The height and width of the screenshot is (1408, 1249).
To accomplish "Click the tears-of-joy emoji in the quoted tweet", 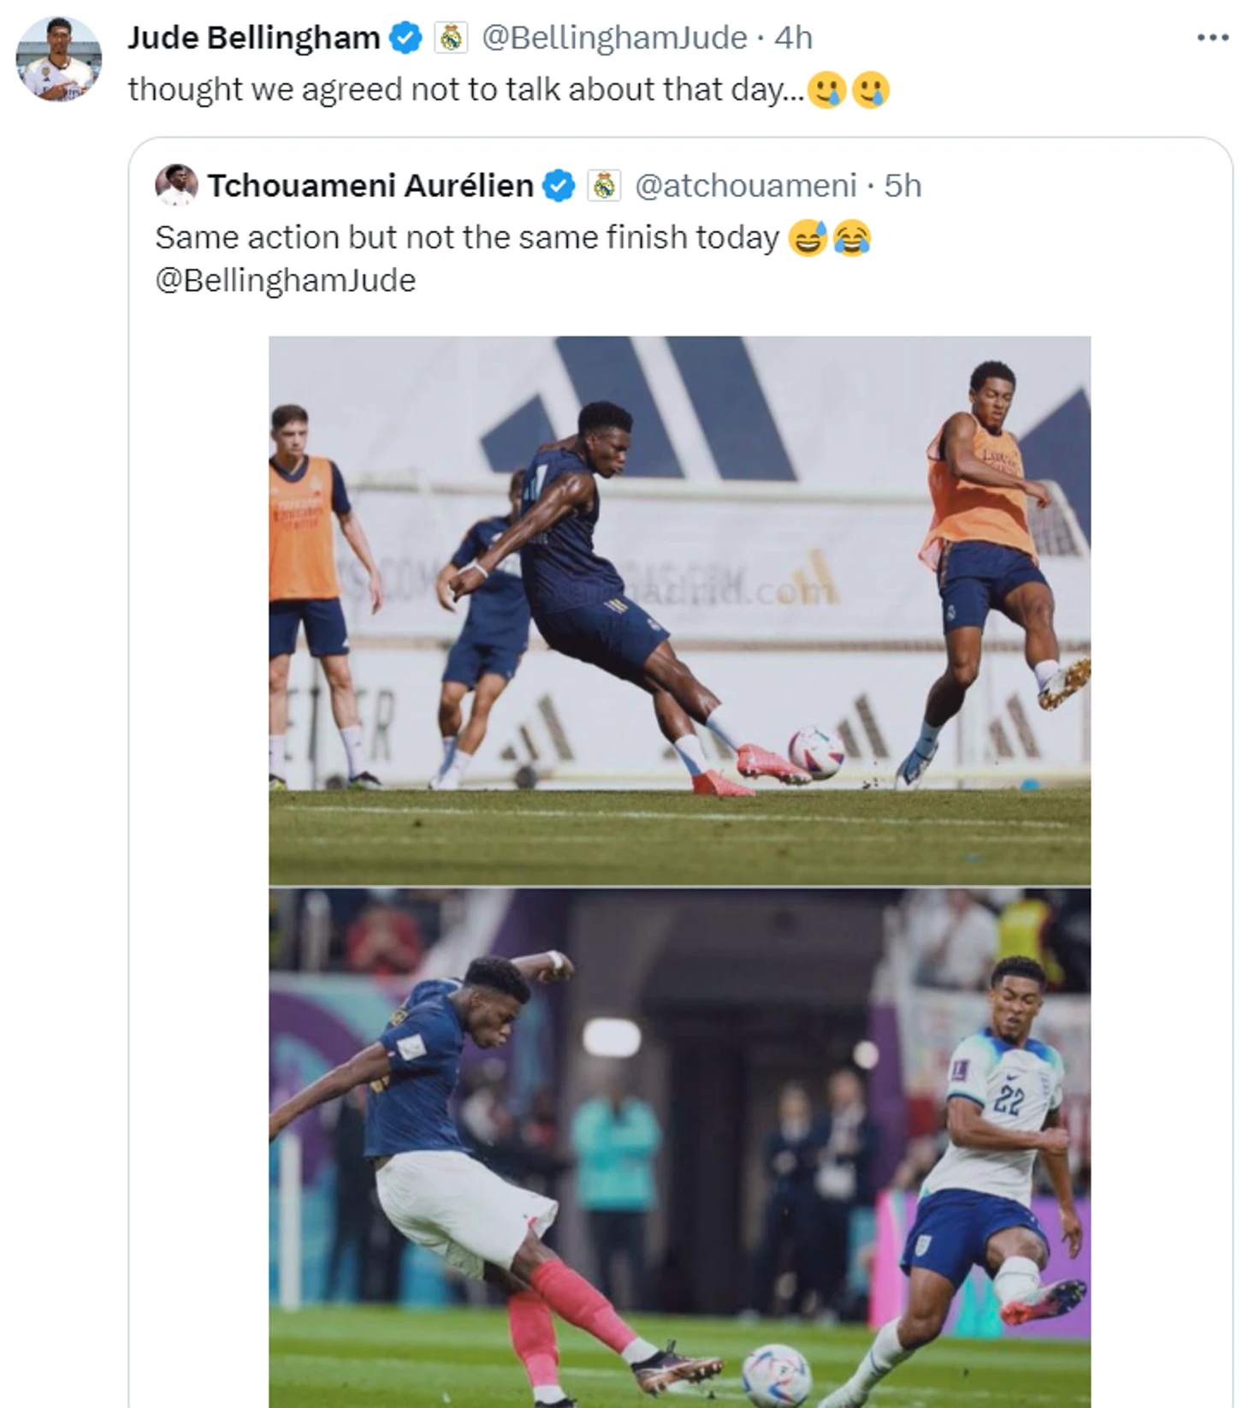I will (x=851, y=238).
